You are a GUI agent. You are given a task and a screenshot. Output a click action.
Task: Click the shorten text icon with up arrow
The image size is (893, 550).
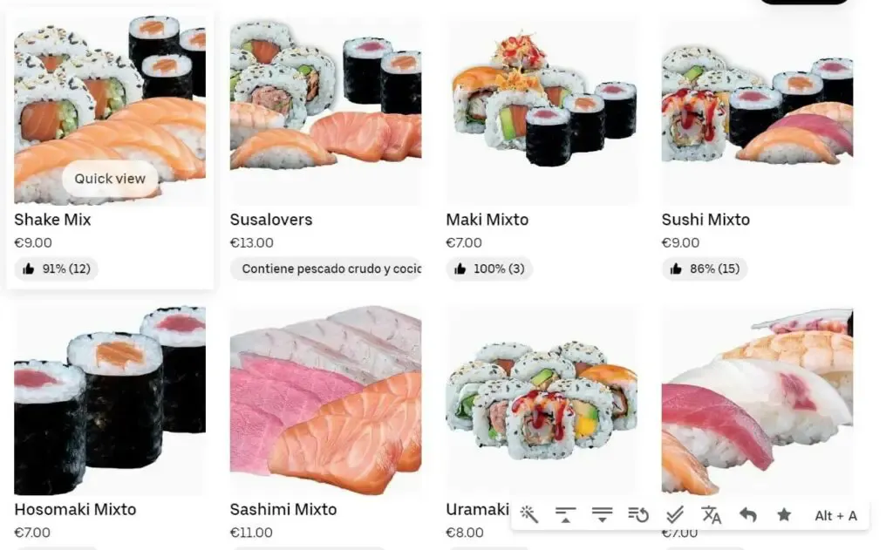click(x=565, y=515)
